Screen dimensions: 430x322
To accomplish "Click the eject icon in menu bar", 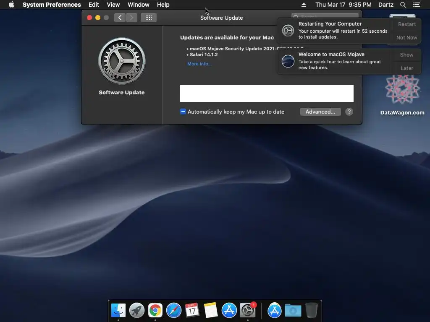I will click(304, 5).
